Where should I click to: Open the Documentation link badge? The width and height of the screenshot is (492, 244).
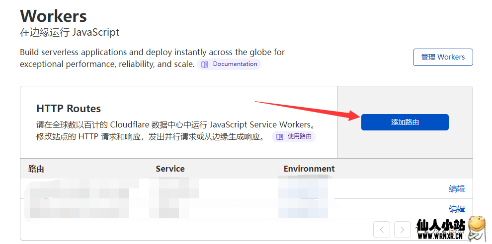point(229,64)
